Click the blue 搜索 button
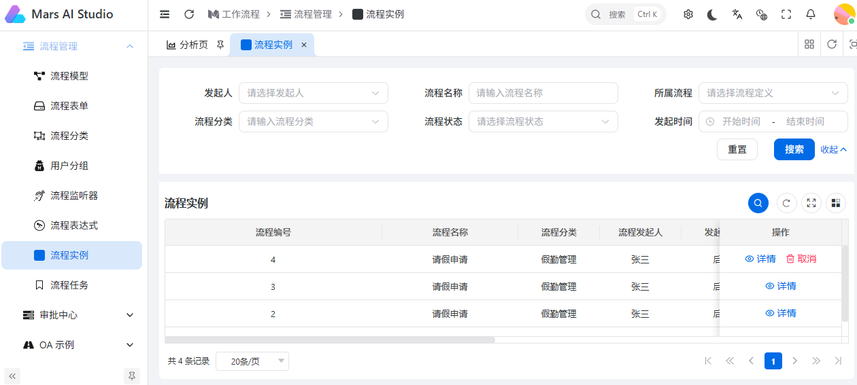 click(794, 149)
